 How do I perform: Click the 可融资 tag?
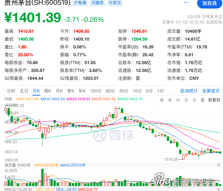coord(97,3)
